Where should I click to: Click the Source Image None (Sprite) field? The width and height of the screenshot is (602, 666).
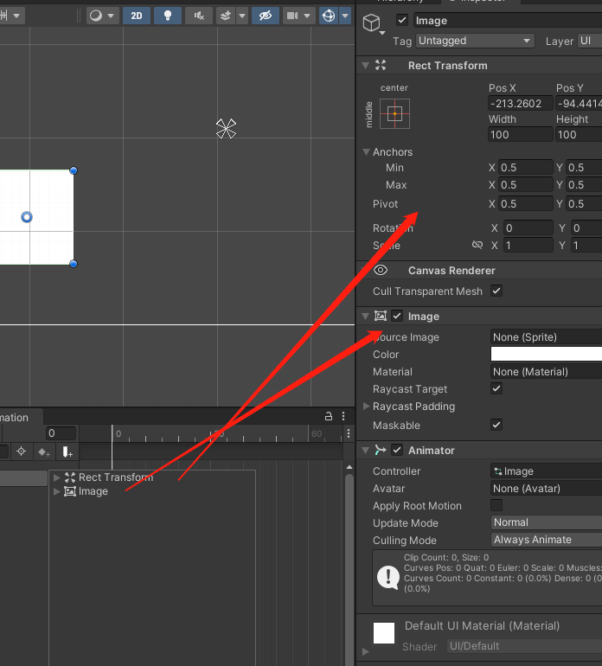pos(547,337)
